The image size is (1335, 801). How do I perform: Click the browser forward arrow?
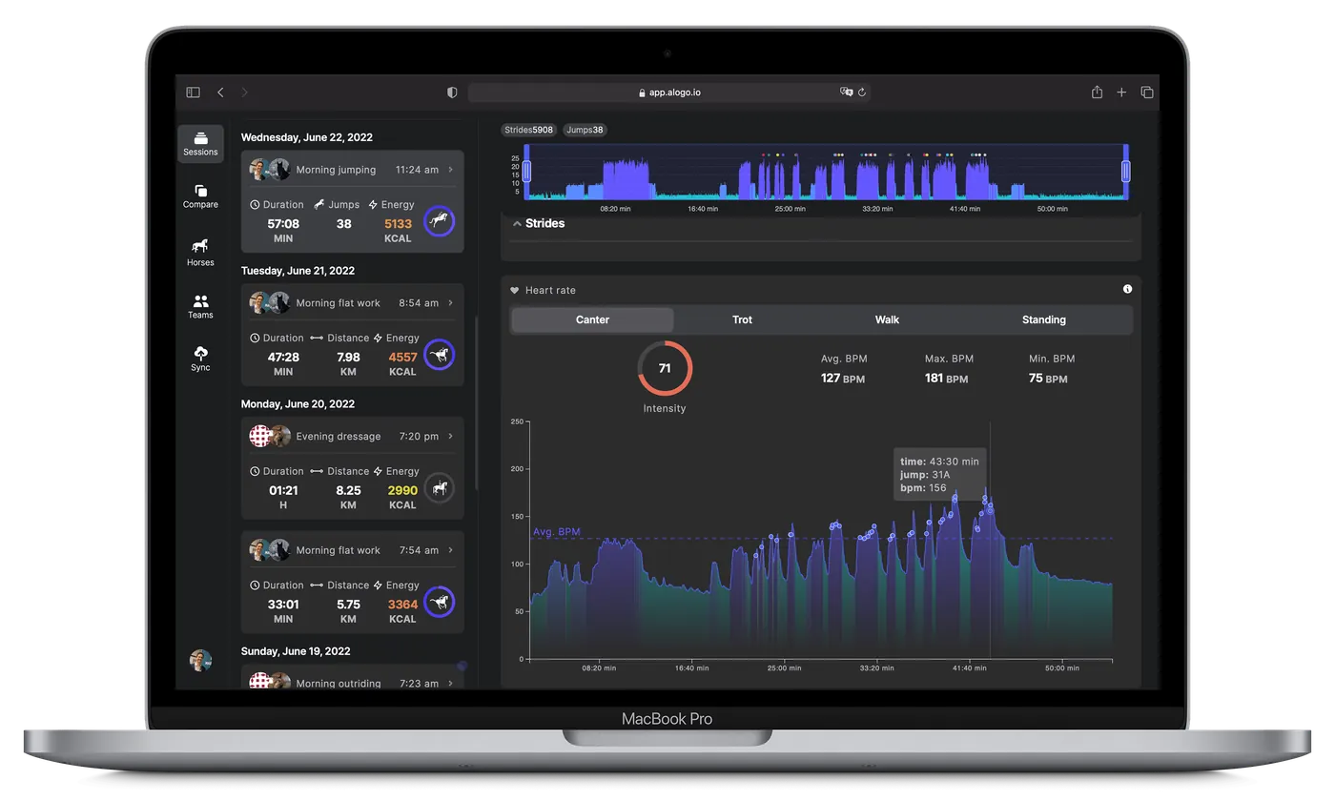(x=244, y=92)
